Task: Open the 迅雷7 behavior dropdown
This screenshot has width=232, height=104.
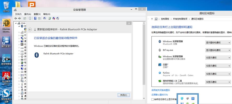Action: [x=218, y=66]
